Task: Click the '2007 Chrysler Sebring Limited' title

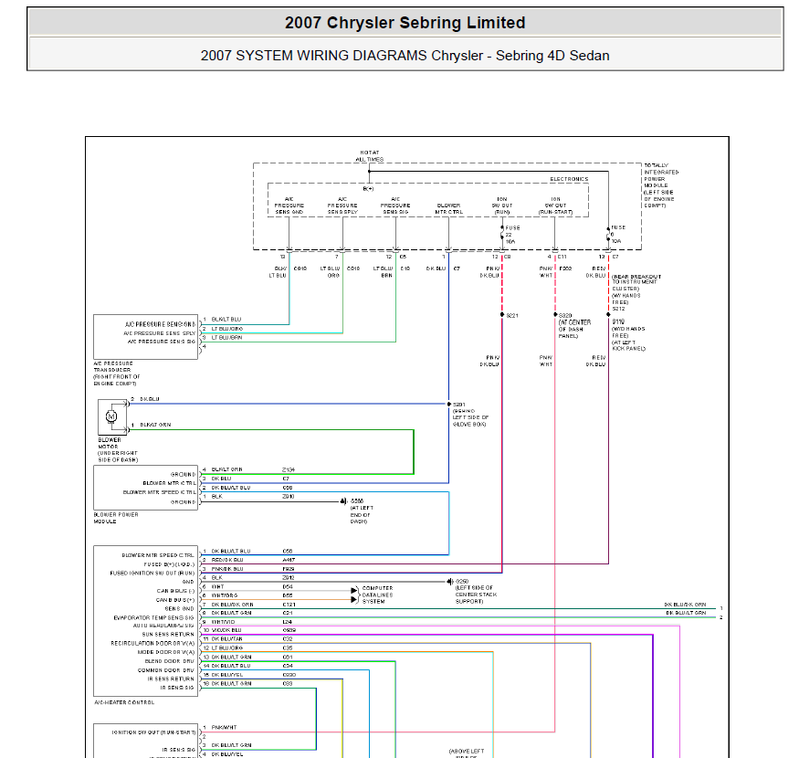Action: 405,23
